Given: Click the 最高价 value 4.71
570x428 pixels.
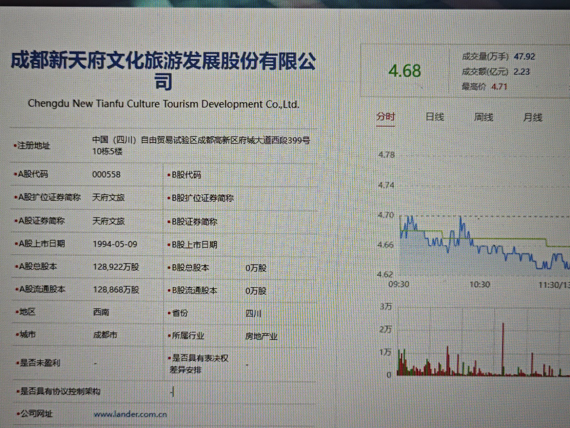Looking at the screenshot, I should tap(499, 87).
